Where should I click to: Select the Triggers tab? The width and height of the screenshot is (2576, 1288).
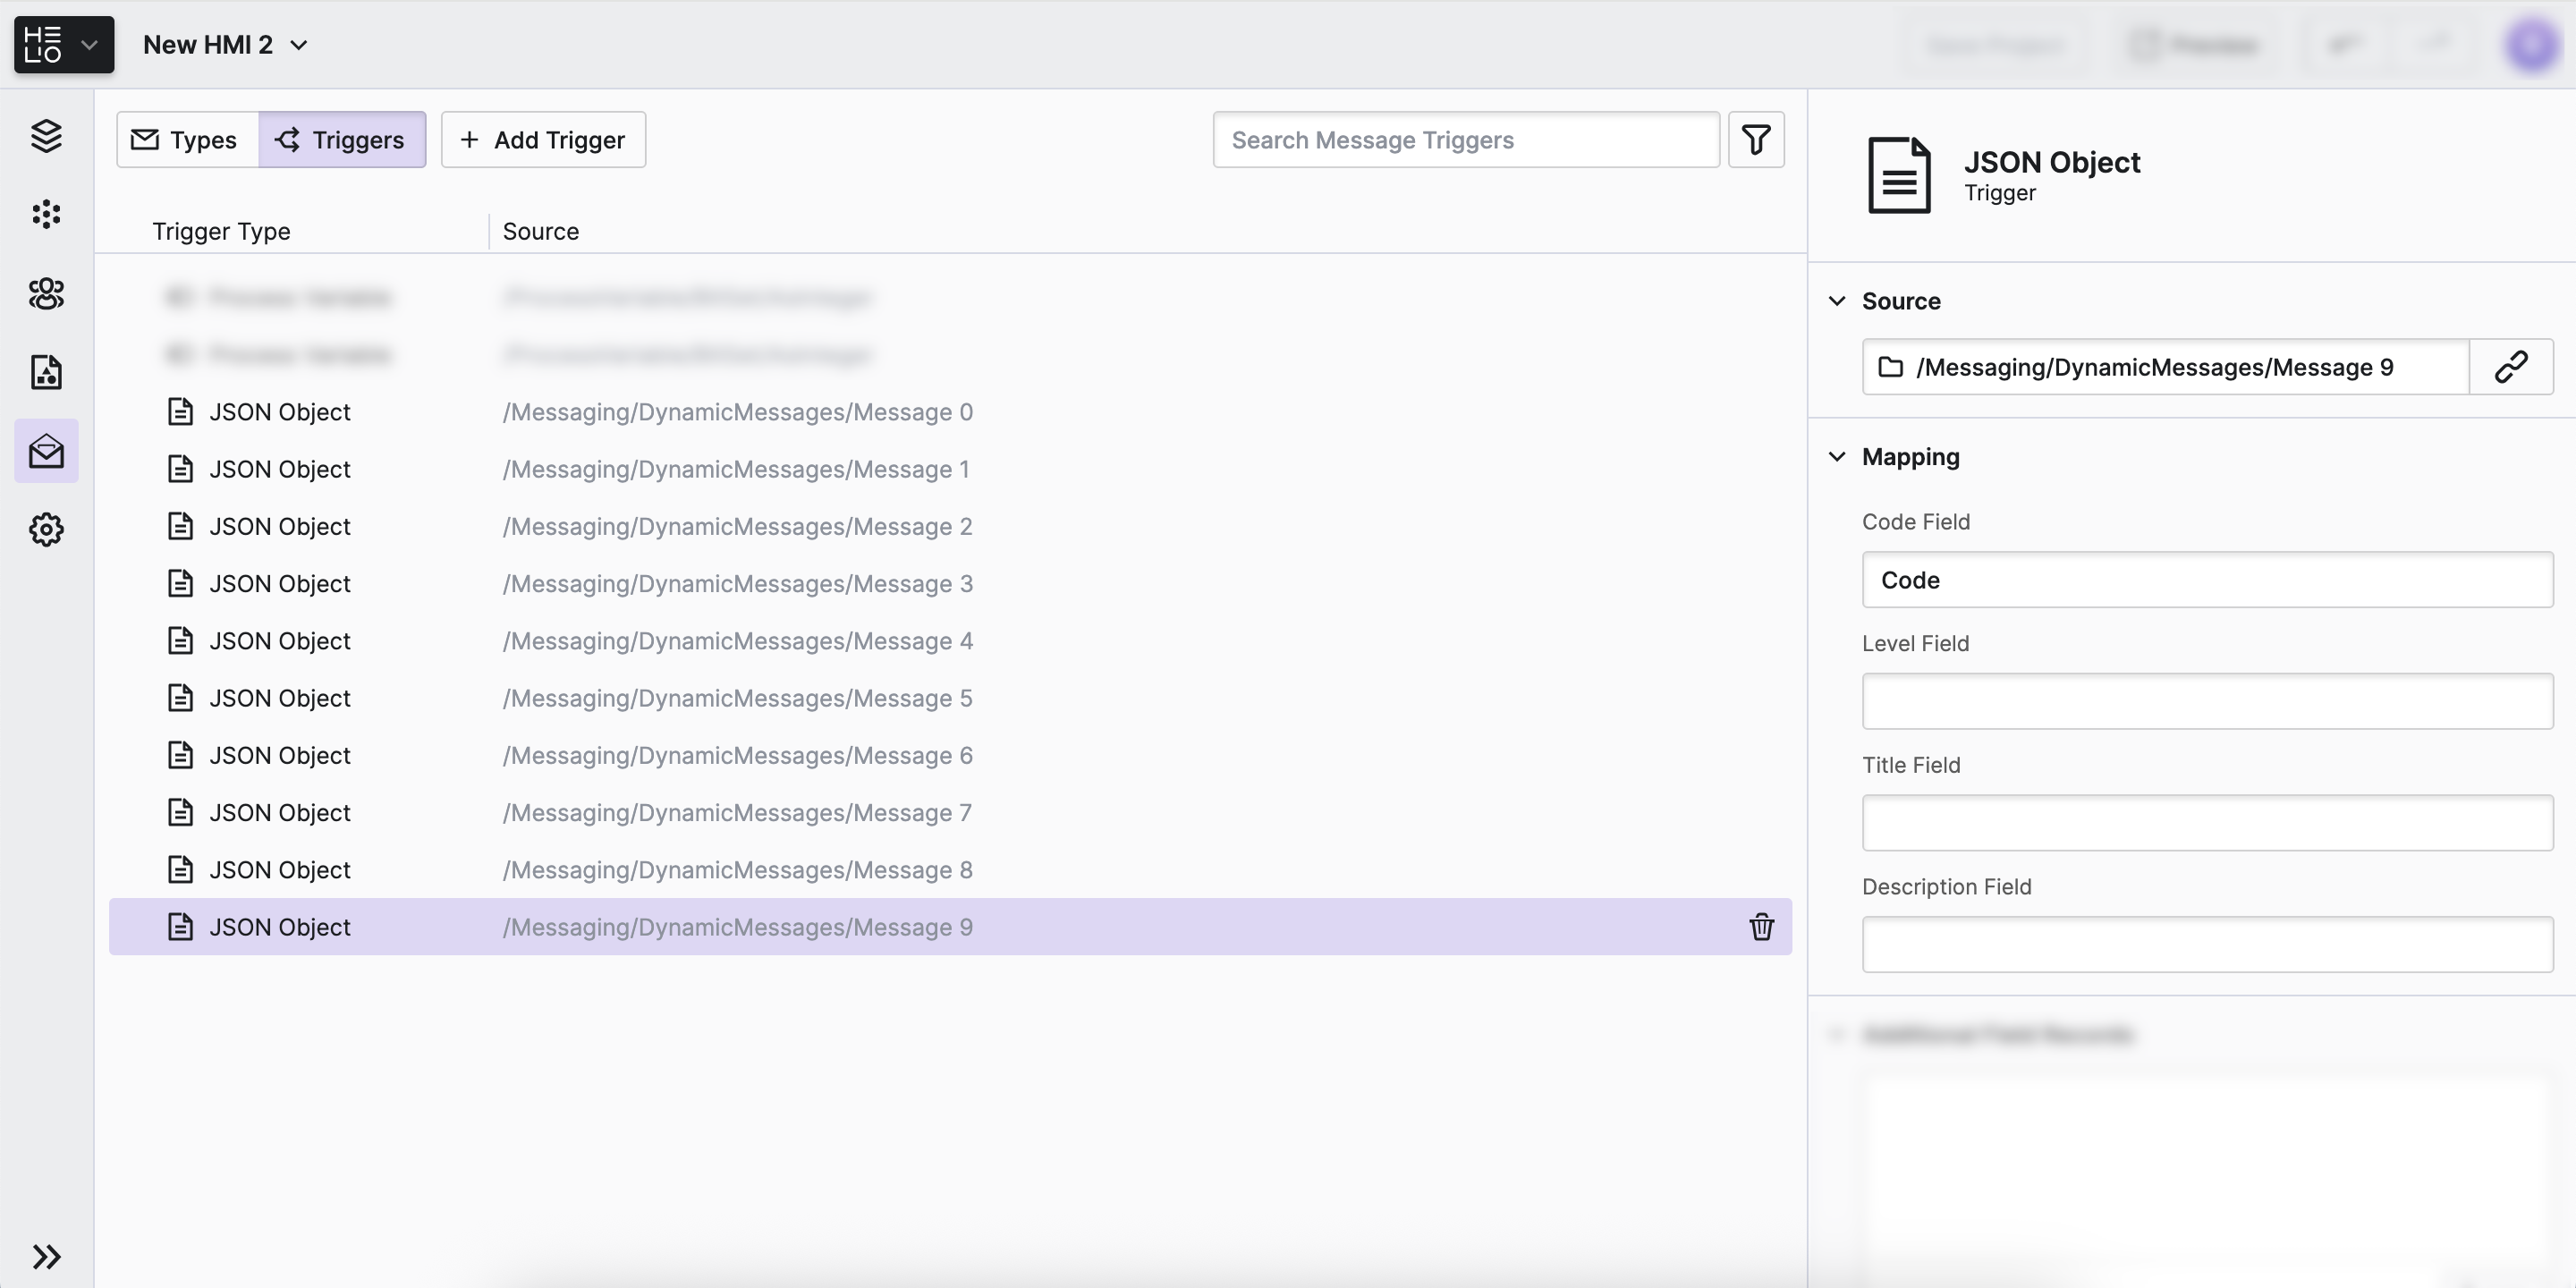342,140
